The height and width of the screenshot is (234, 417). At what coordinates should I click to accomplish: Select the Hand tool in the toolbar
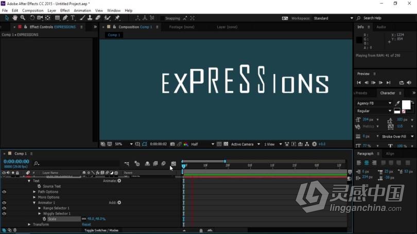click(x=14, y=18)
